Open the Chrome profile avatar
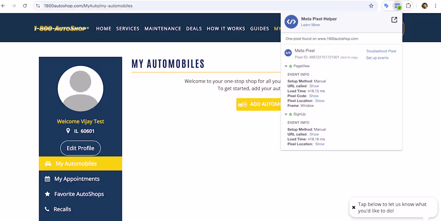Image resolution: width=441 pixels, height=221 pixels. click(425, 6)
